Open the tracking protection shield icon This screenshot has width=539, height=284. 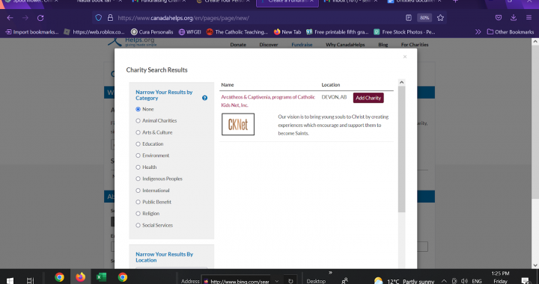pos(99,18)
